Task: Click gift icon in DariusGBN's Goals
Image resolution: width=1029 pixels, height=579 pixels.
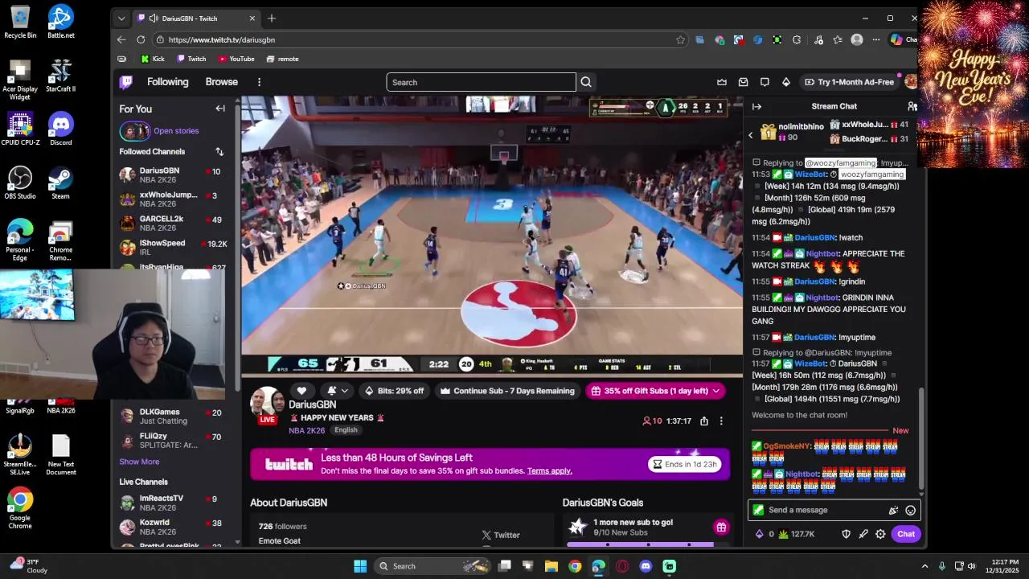Action: (721, 528)
